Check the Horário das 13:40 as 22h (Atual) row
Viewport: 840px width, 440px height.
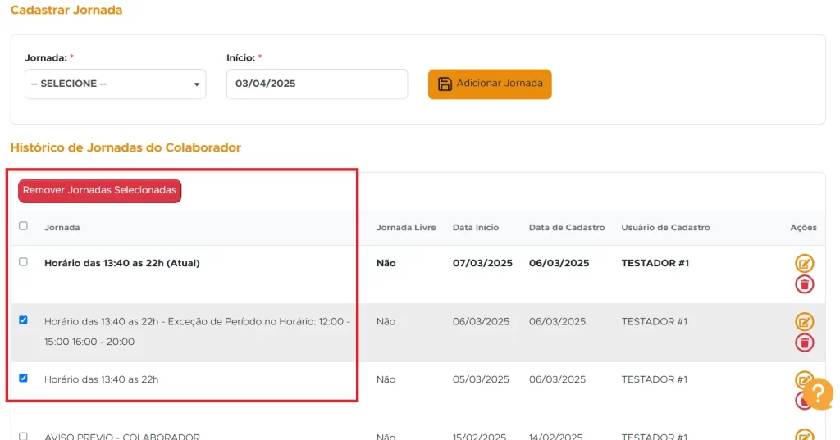tap(23, 262)
